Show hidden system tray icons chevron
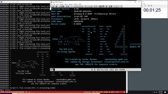 tap(153, 92)
